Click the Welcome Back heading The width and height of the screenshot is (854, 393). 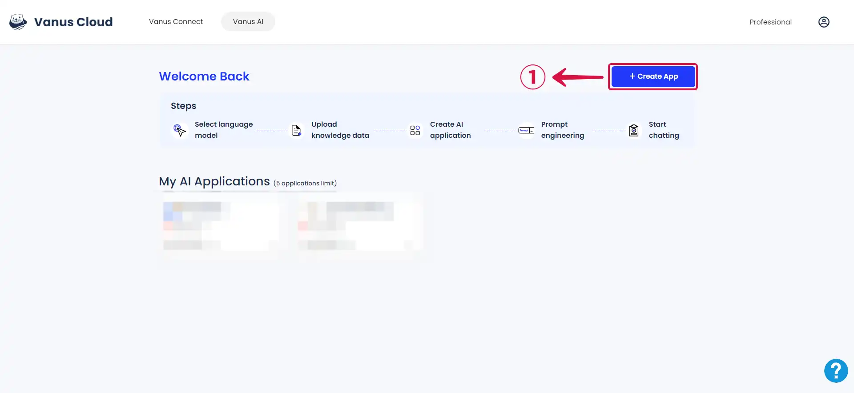pos(204,76)
